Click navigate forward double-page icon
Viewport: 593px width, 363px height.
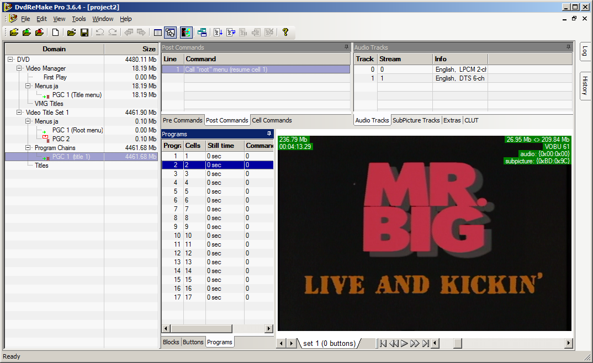(141, 33)
